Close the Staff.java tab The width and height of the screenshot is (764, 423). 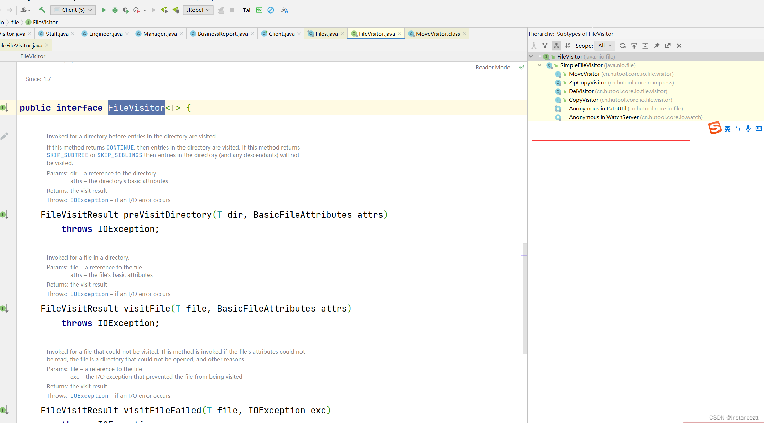point(73,34)
